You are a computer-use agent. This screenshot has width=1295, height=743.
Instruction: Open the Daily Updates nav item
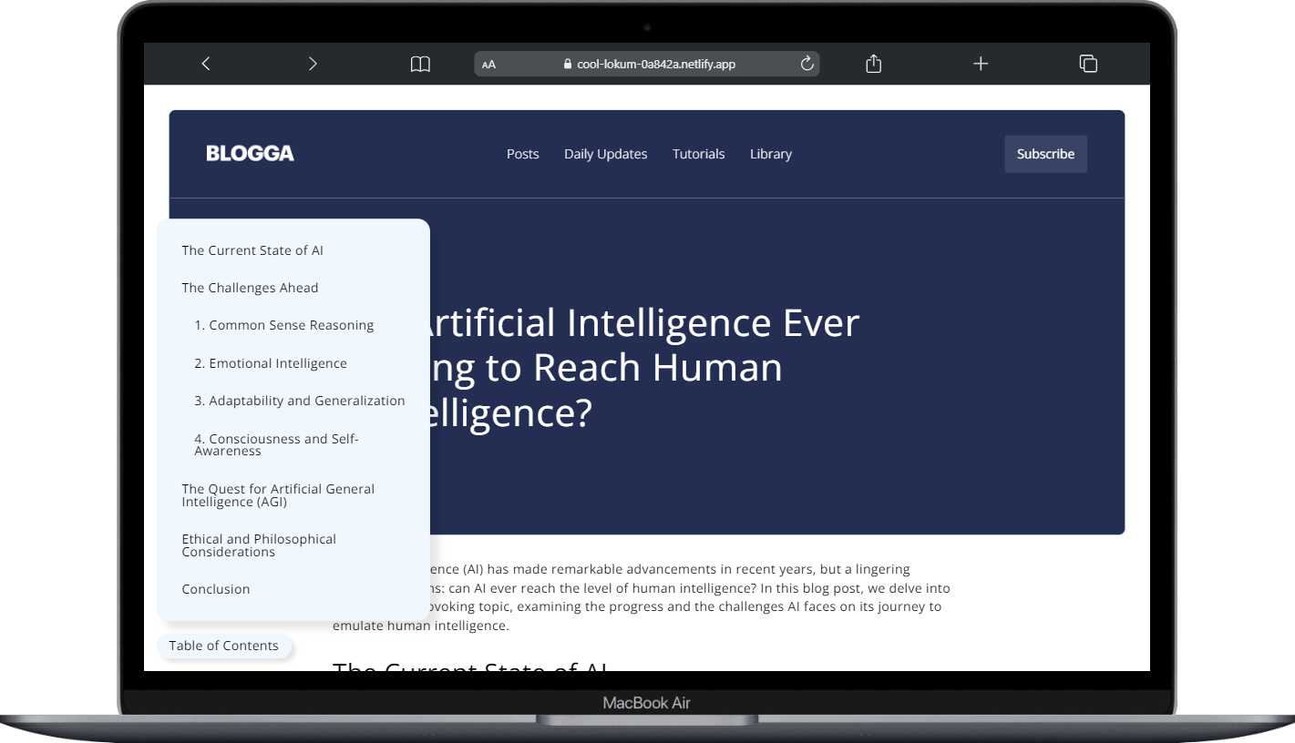pos(606,154)
